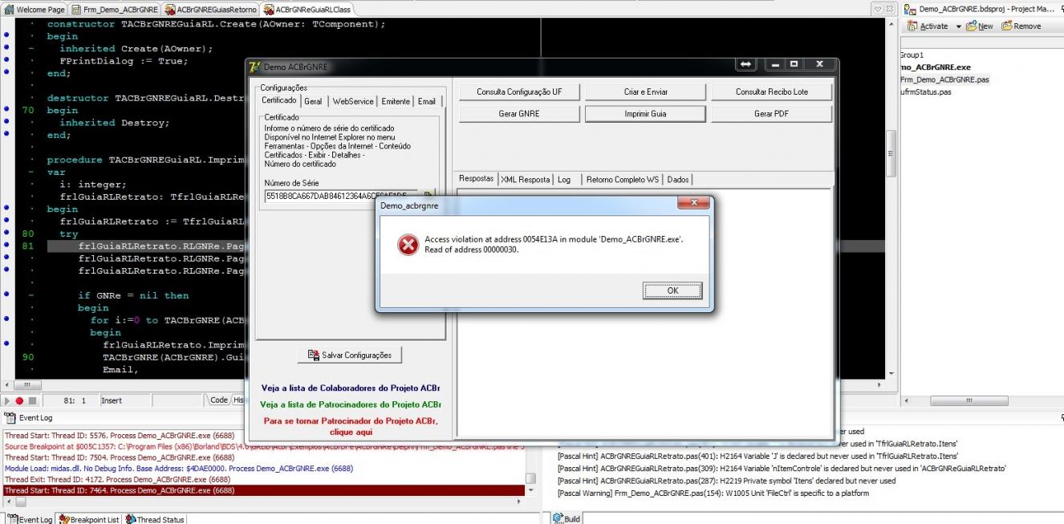1064x524 pixels.
Task: Switch to the Respostas tab
Action: click(x=477, y=178)
